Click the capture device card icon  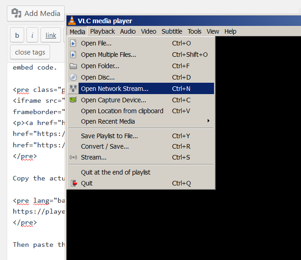(x=73, y=100)
